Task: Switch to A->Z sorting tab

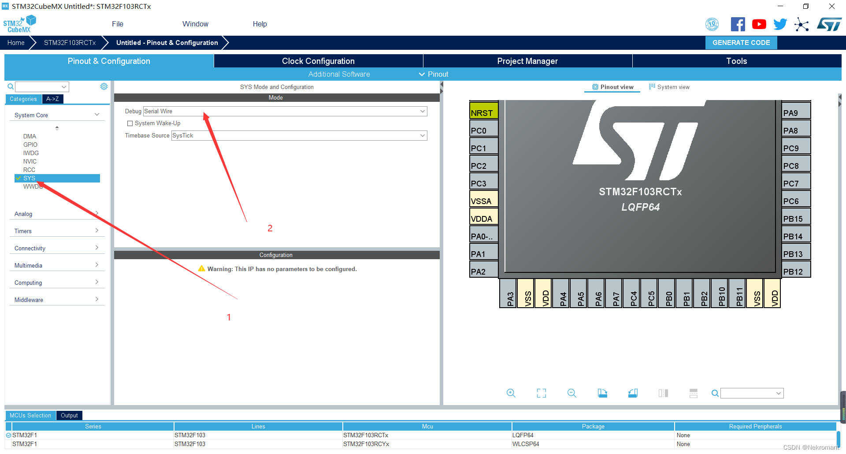Action: (x=52, y=99)
